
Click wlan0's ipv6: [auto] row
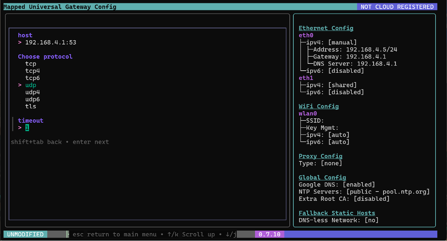[328, 142]
